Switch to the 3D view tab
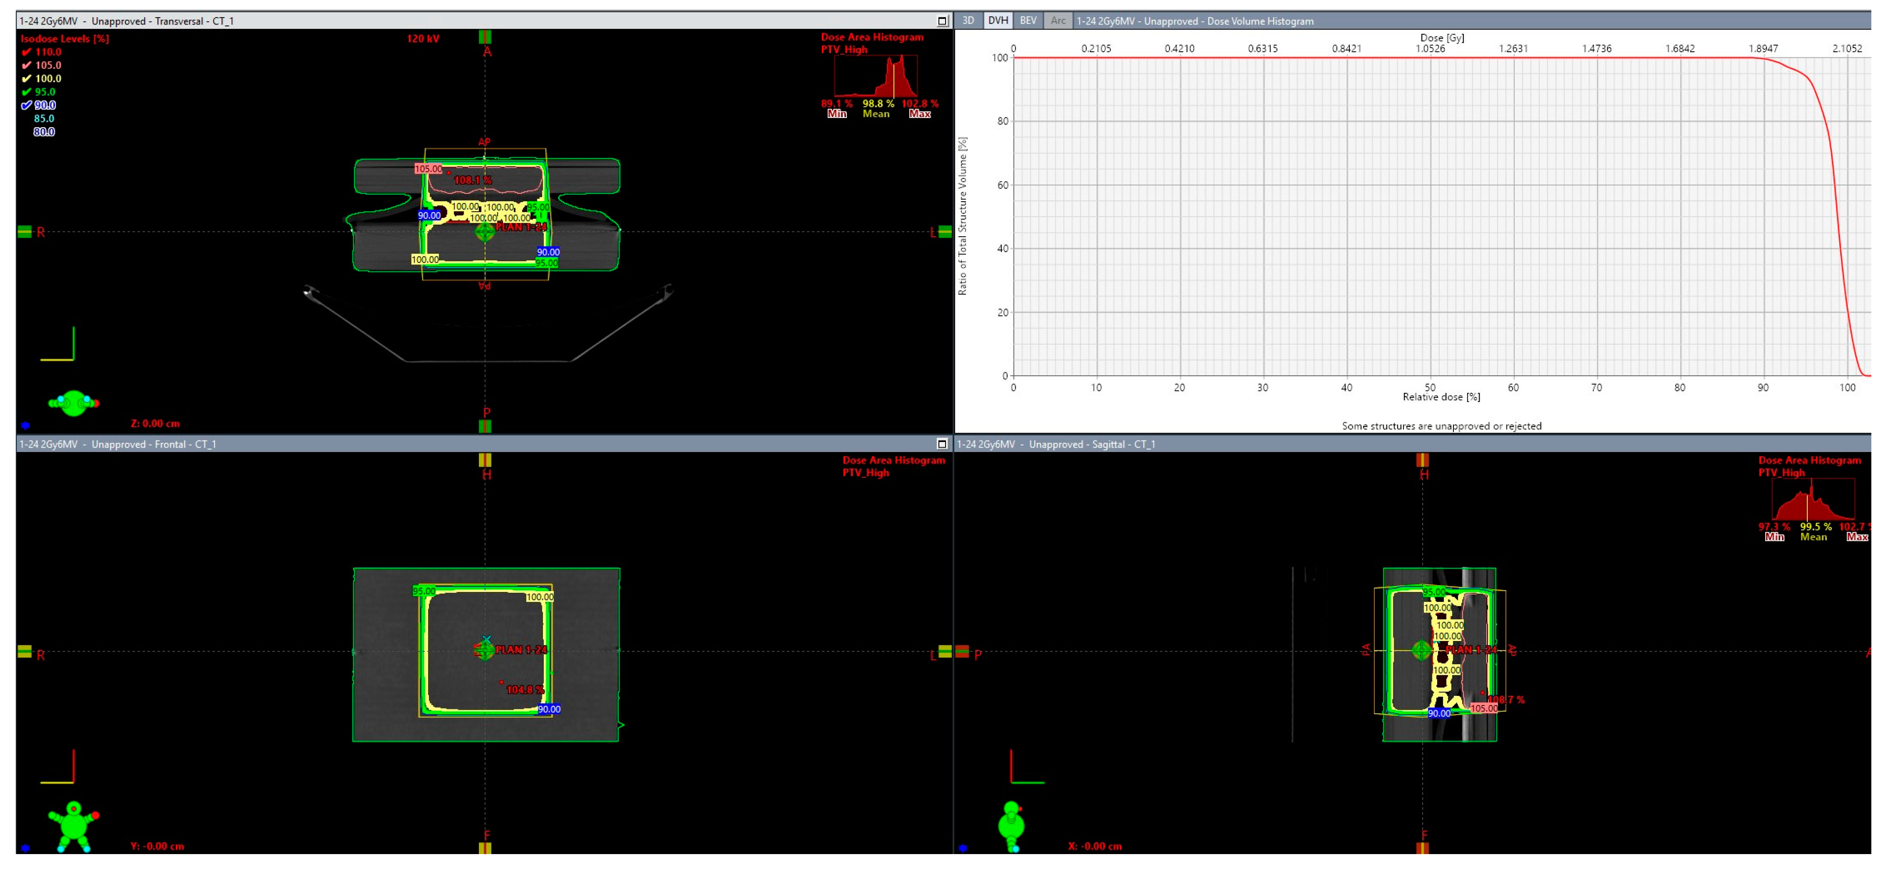1888x869 pixels. click(x=967, y=21)
